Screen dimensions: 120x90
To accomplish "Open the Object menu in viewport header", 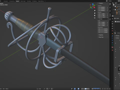I will point(7,89).
